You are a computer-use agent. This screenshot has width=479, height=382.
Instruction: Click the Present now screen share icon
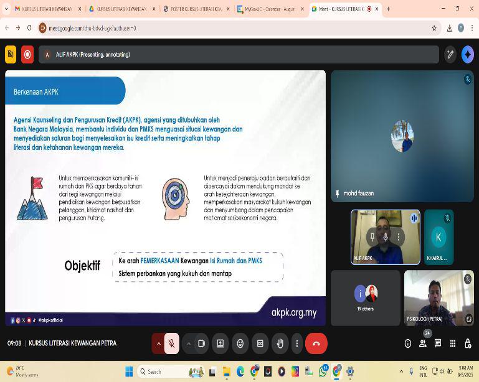pyautogui.click(x=220, y=343)
